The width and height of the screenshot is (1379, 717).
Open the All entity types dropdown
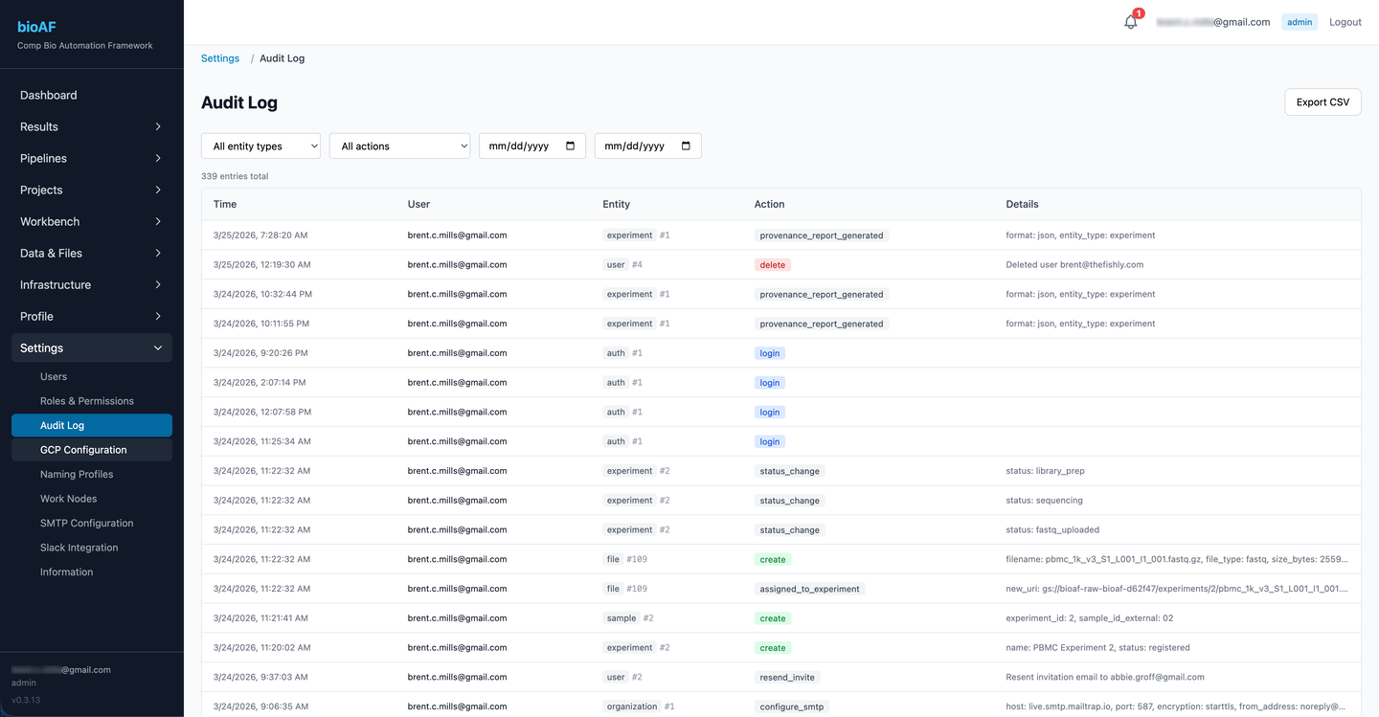[x=260, y=146]
